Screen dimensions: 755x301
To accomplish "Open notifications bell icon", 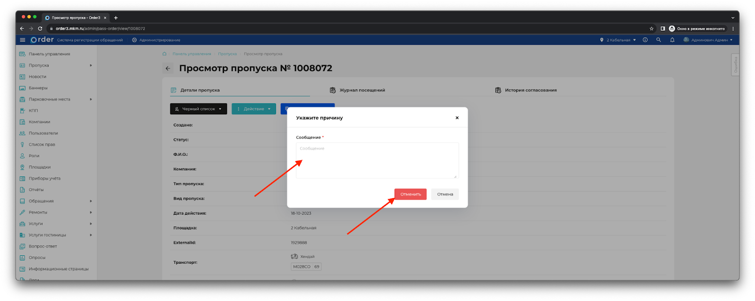I will [x=672, y=40].
